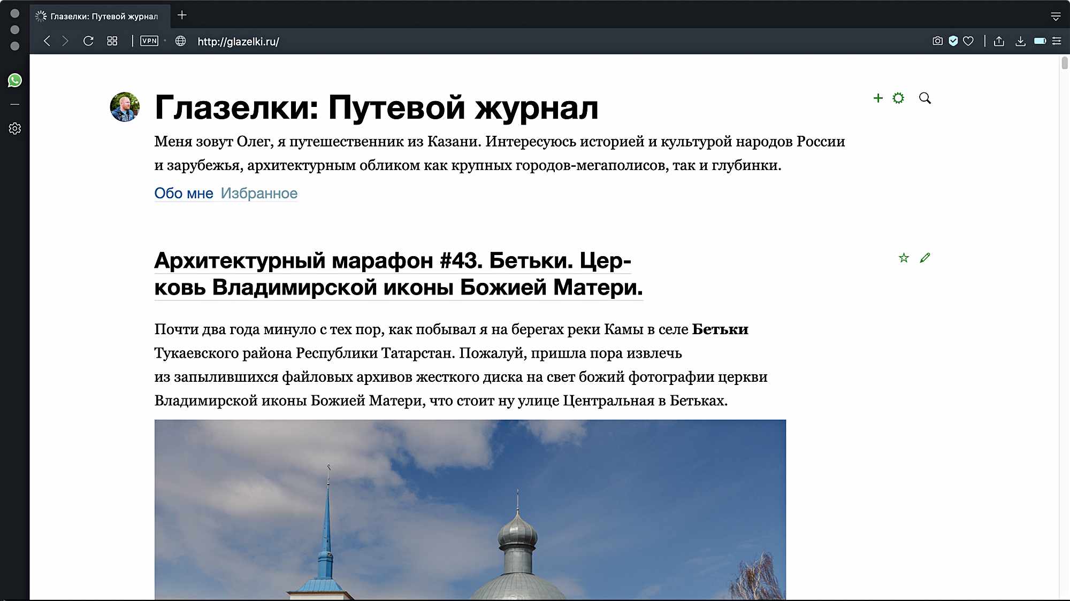This screenshot has width=1070, height=601.
Task: Go forward to next page
Action: pos(65,41)
